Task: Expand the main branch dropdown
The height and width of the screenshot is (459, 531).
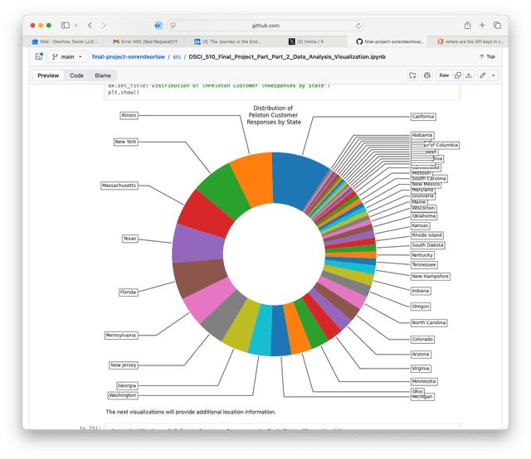Action: click(66, 56)
